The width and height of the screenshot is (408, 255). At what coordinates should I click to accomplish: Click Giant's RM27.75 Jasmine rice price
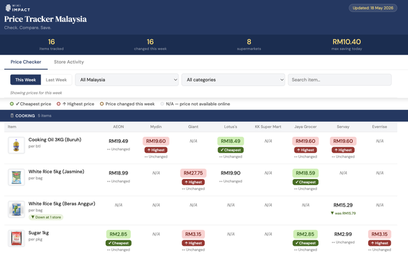pyautogui.click(x=193, y=173)
